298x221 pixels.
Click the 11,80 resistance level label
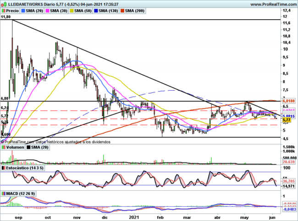[x=6, y=17]
